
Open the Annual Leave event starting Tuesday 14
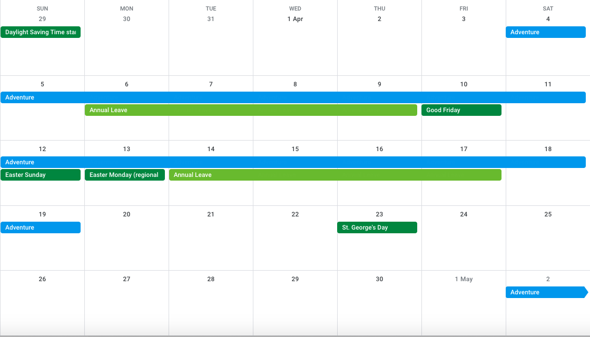pyautogui.click(x=335, y=175)
